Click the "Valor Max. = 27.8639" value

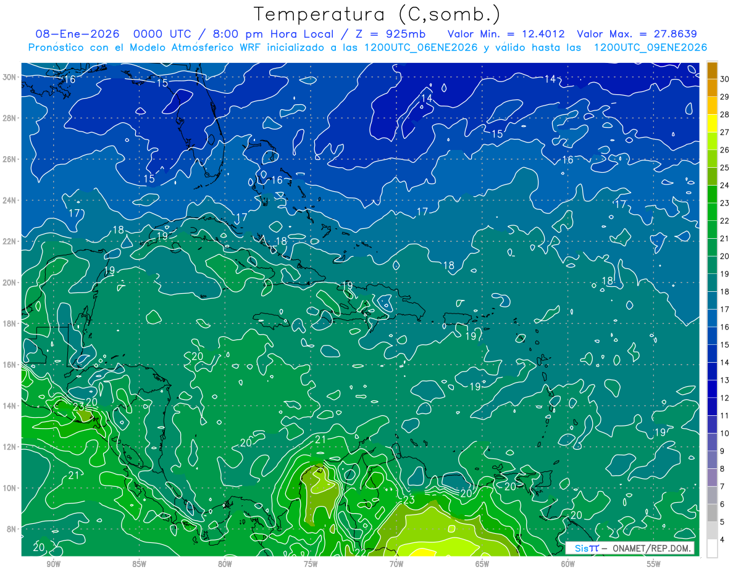pos(637,34)
